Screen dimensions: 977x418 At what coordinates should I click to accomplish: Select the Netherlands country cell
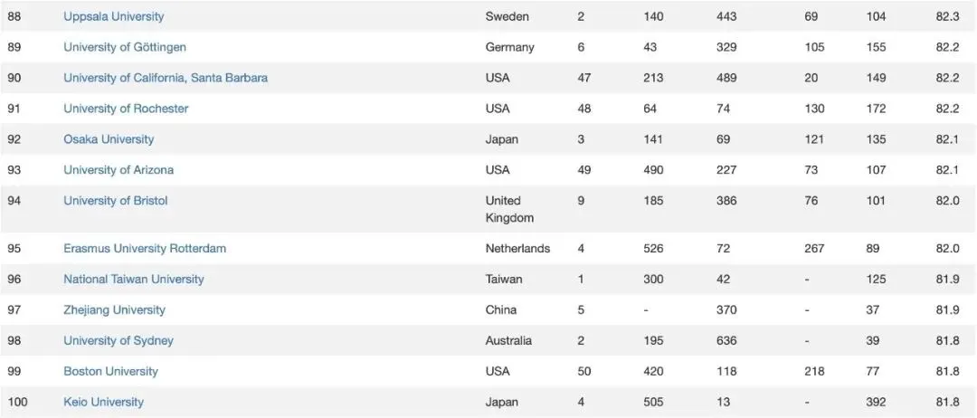point(517,248)
